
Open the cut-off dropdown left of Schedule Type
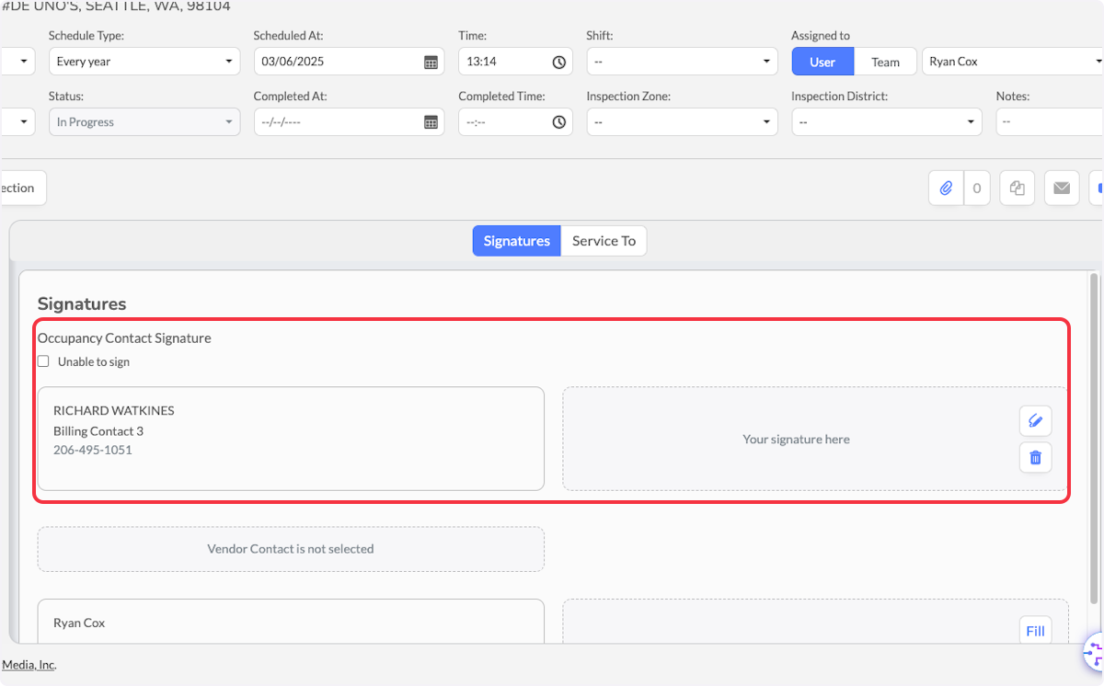pyautogui.click(x=17, y=62)
